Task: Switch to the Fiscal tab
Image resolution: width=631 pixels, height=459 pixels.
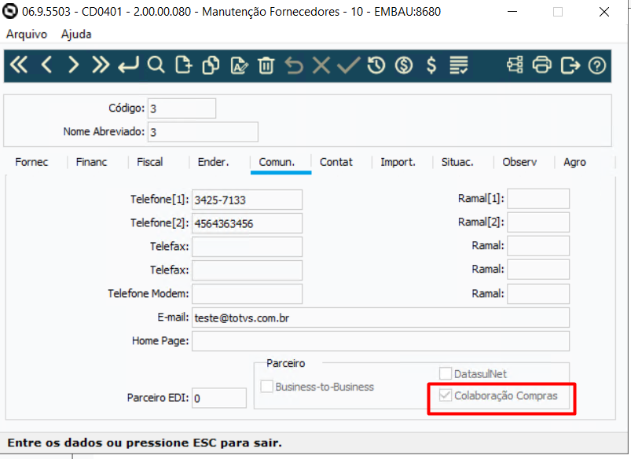Action: tap(150, 162)
